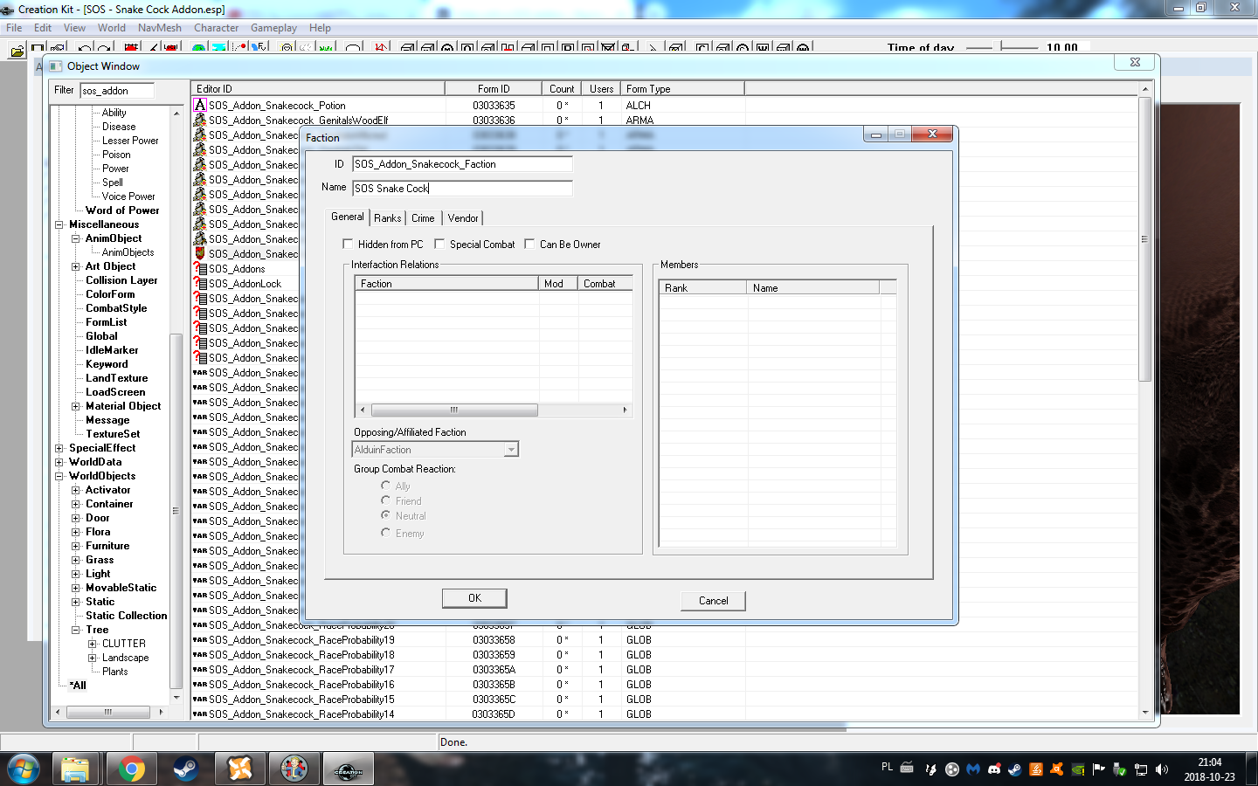
Task: Click the network tray icon
Action: 1141,769
